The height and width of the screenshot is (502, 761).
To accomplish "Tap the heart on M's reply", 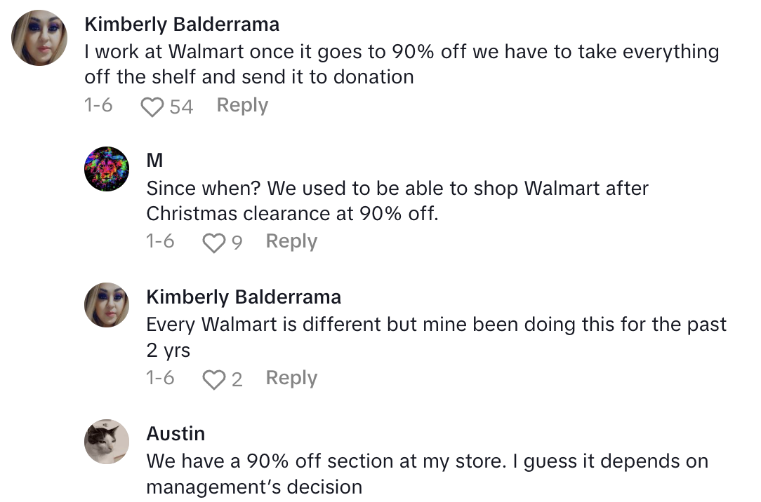I will [x=213, y=243].
